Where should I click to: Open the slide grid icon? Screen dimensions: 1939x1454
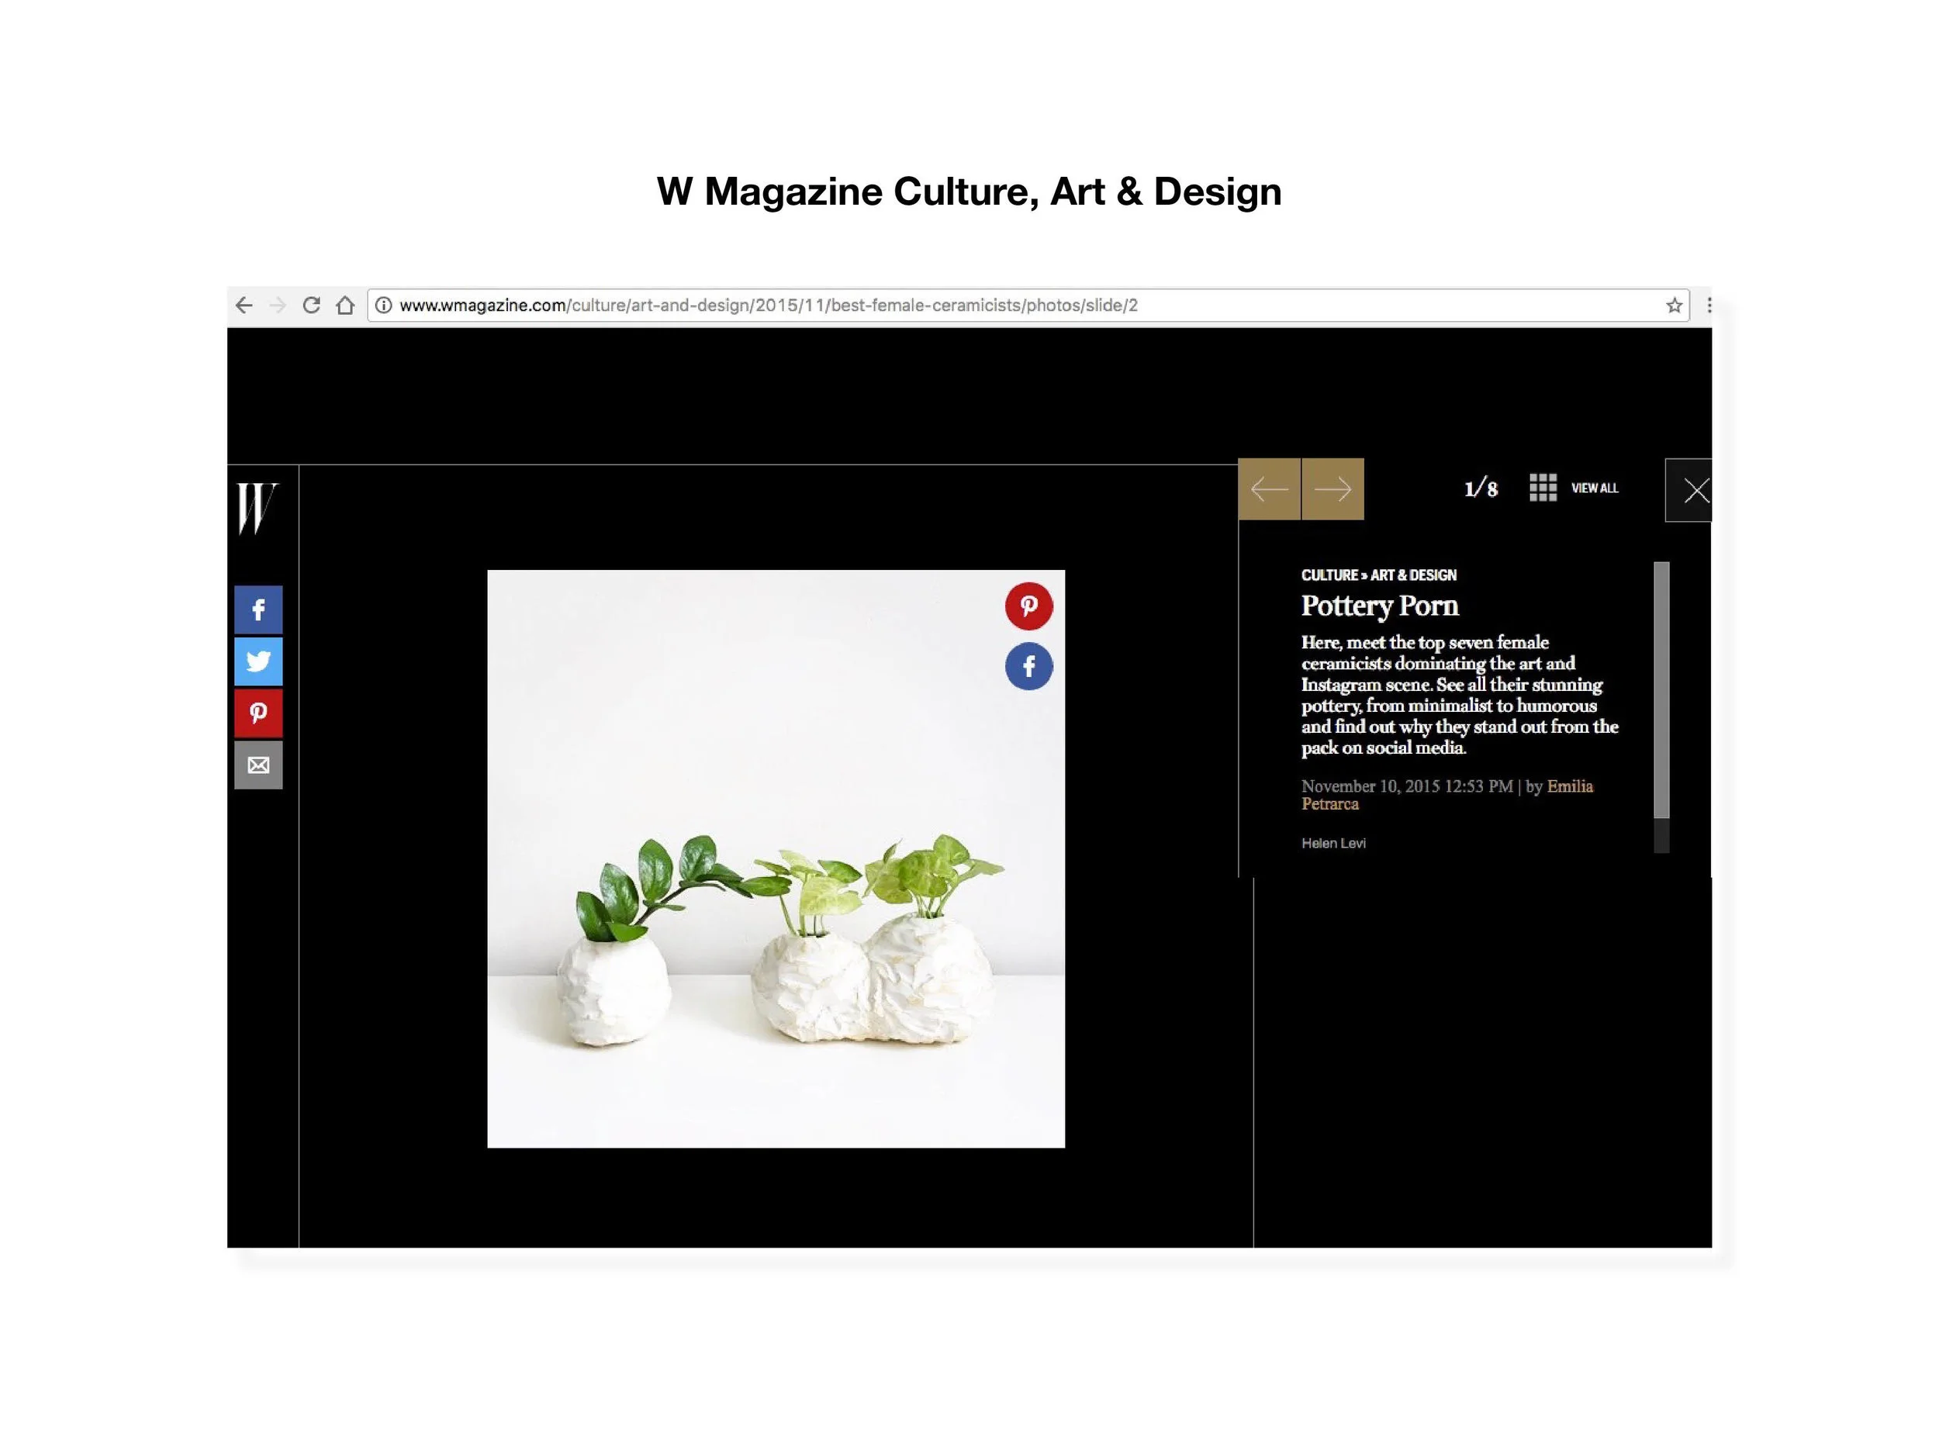pyautogui.click(x=1543, y=487)
